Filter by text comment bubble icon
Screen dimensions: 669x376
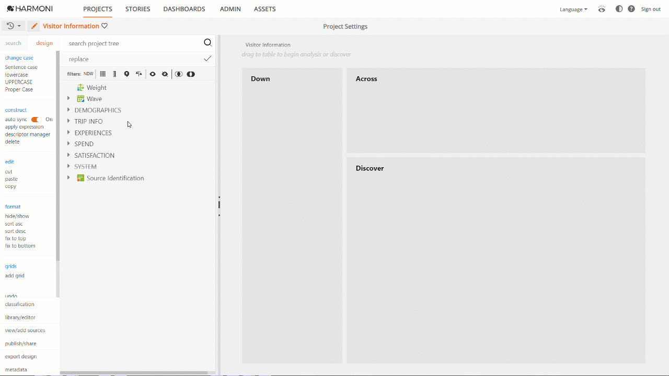126,74
